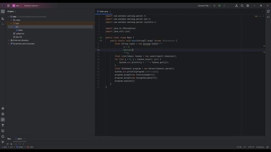Select the out folder row
Screen dimensions: 271x152
[50, 24]
